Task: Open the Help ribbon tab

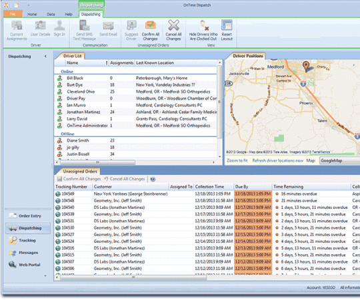Action: pos(69,14)
